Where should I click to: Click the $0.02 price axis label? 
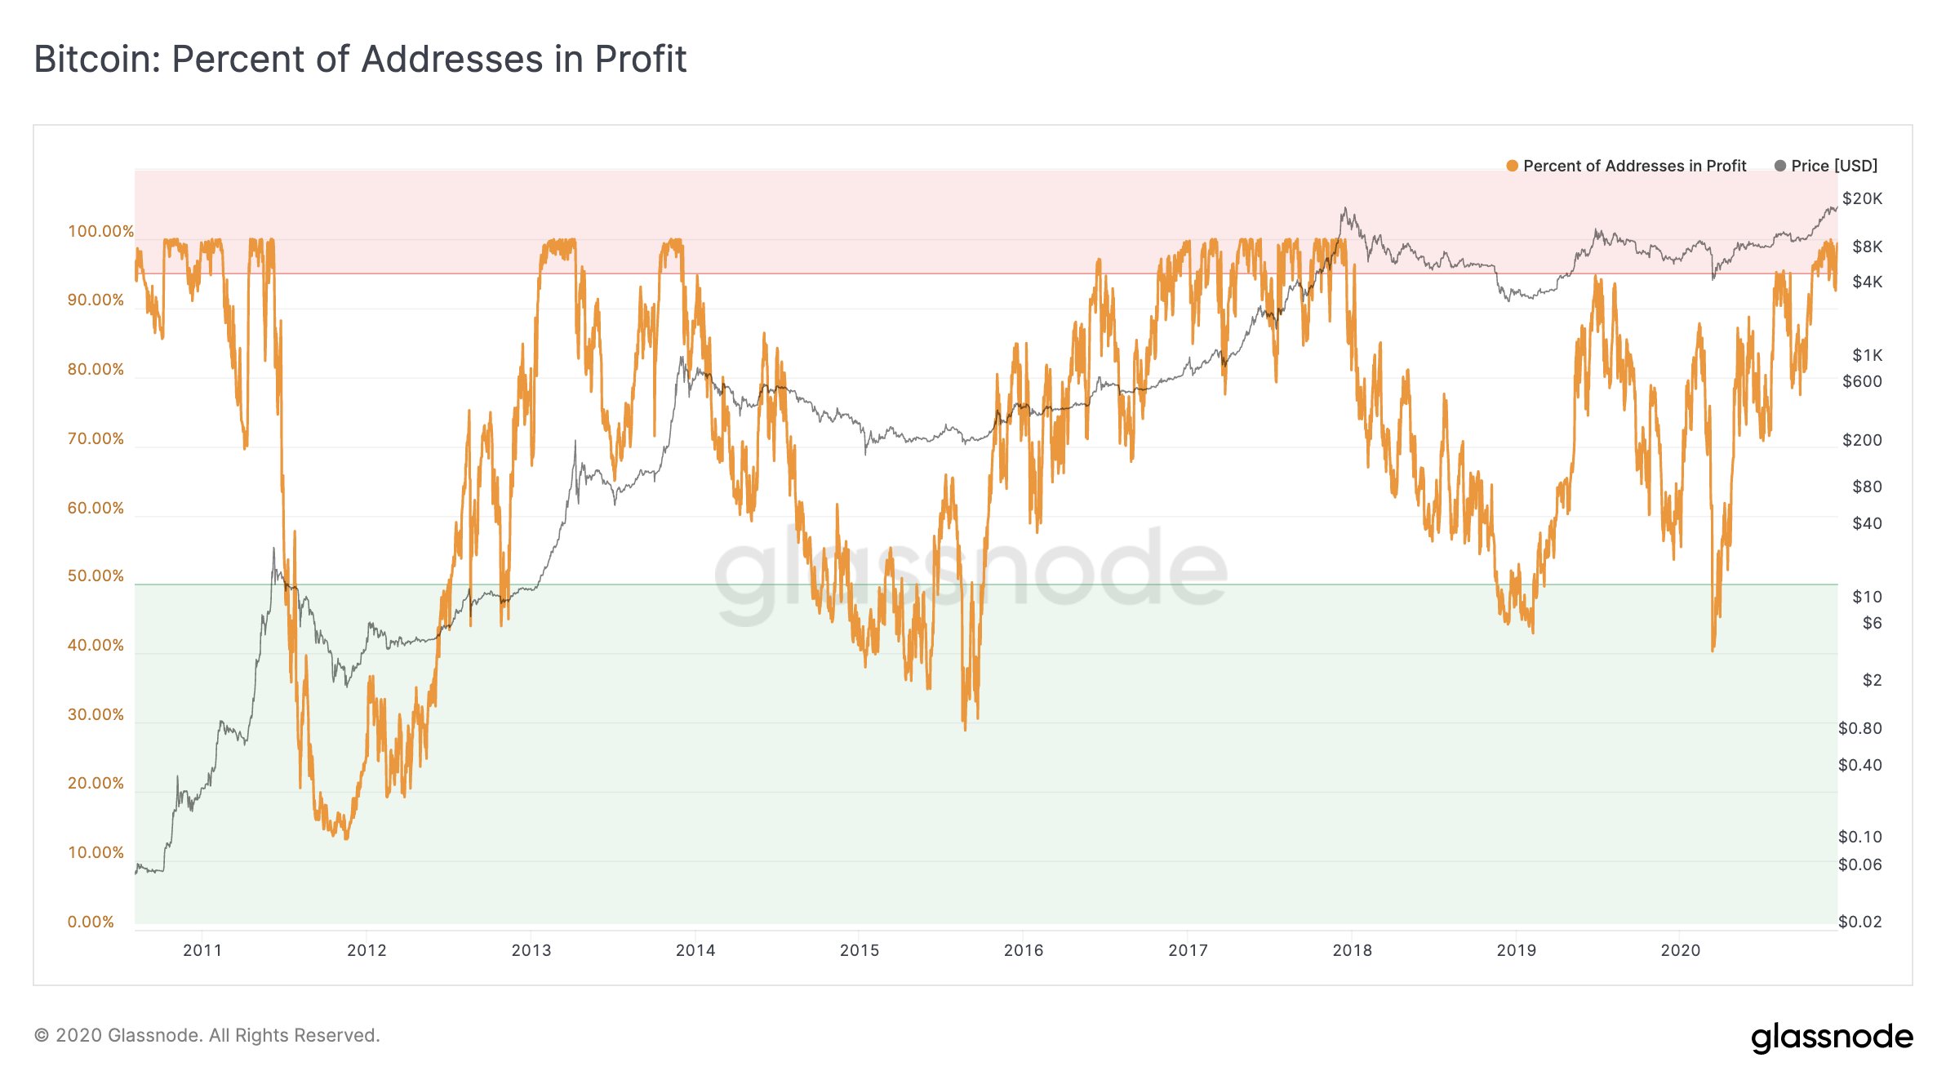(x=1859, y=922)
